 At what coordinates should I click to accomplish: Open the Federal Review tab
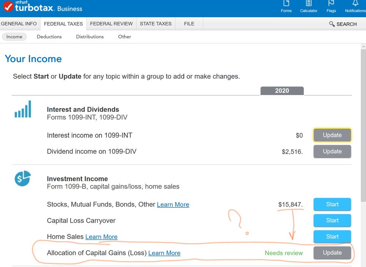pyautogui.click(x=111, y=24)
